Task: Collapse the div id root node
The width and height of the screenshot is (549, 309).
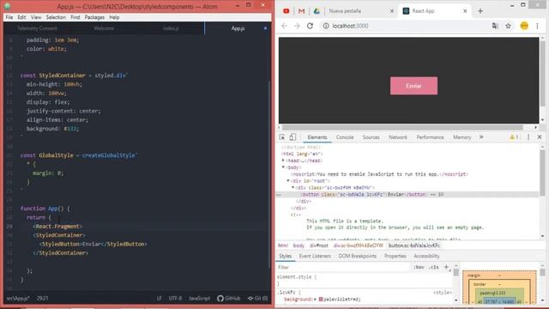Action: (x=288, y=181)
